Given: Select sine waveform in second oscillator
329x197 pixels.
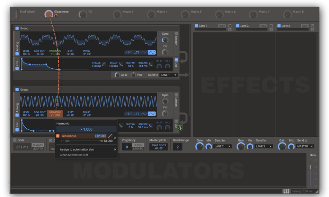Looking at the screenshot, I should tap(152, 114).
